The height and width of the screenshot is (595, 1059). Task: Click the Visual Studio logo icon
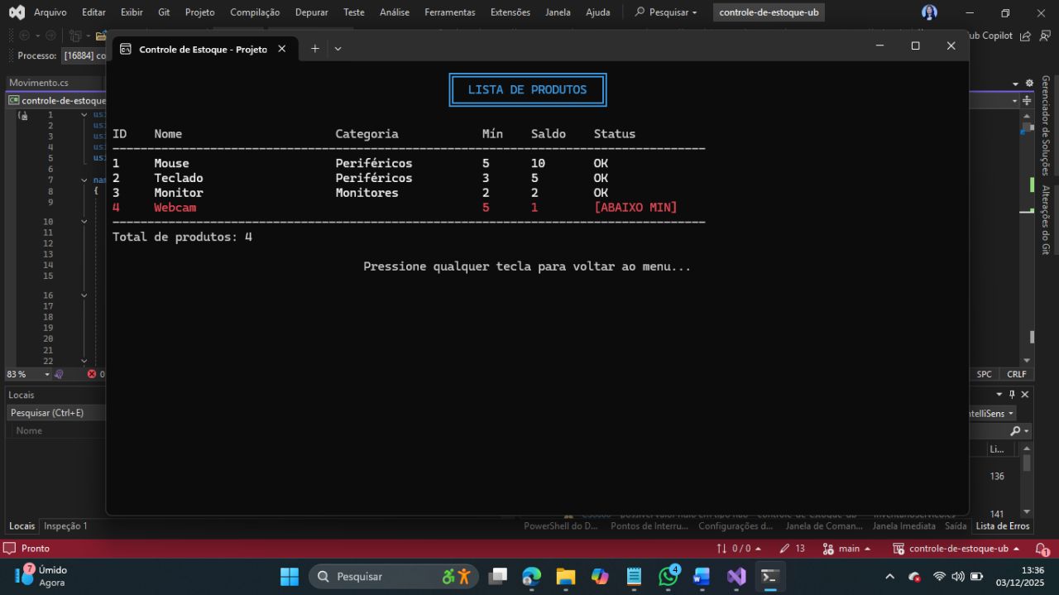click(17, 12)
